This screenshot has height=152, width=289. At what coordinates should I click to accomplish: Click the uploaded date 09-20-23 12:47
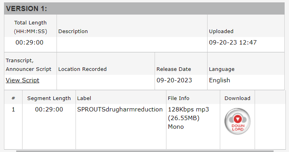pyautogui.click(x=233, y=43)
